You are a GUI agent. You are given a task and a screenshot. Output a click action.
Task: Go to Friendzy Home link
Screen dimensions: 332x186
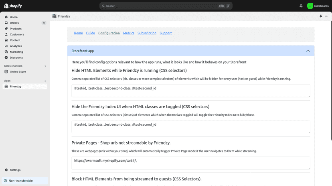(x=78, y=33)
